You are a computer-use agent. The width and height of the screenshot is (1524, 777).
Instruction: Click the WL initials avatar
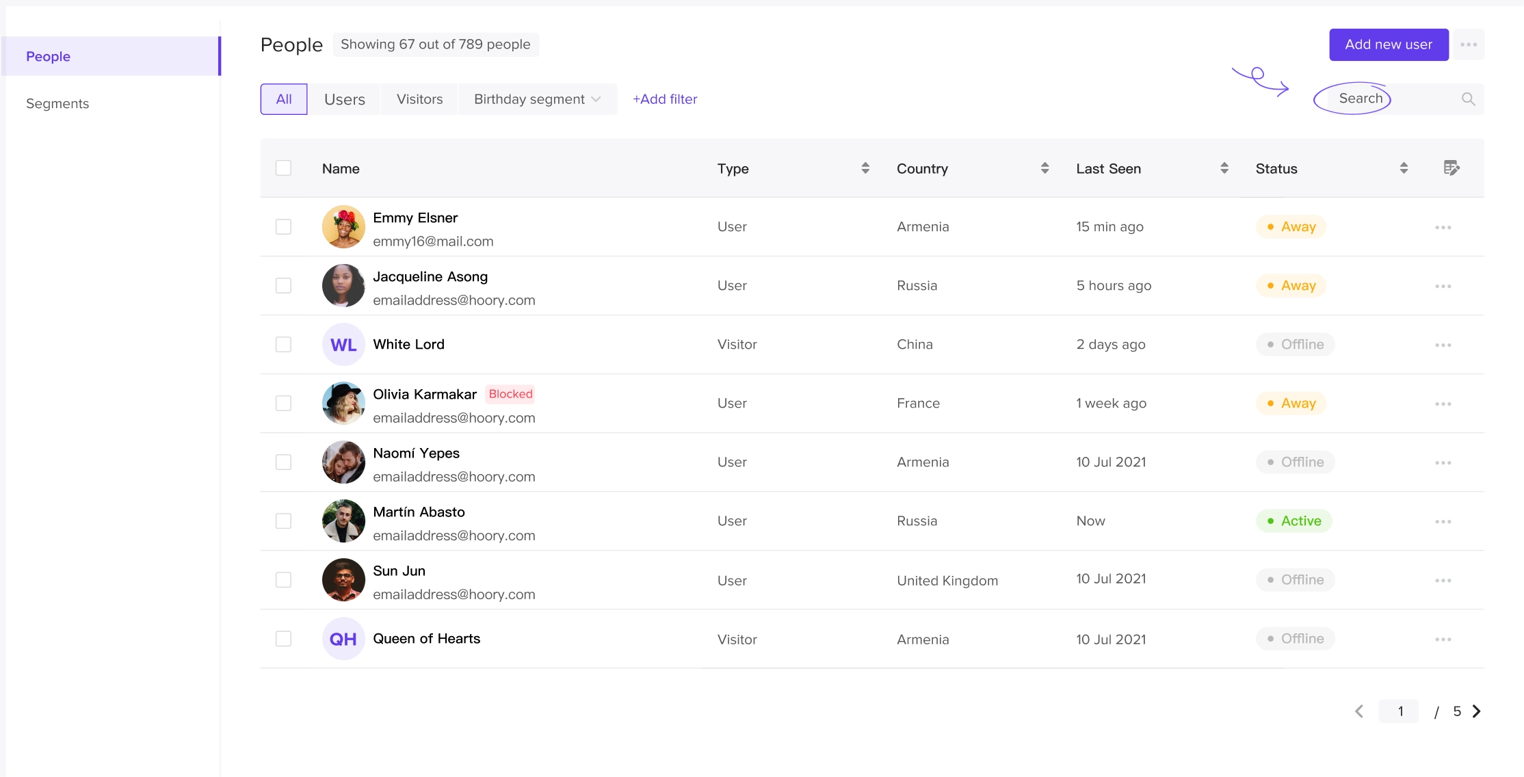point(343,345)
